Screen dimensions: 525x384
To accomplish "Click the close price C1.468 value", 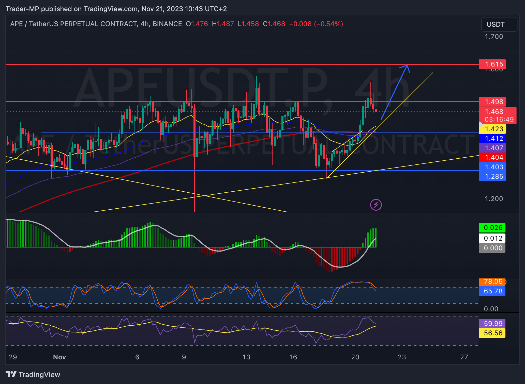I will (274, 24).
